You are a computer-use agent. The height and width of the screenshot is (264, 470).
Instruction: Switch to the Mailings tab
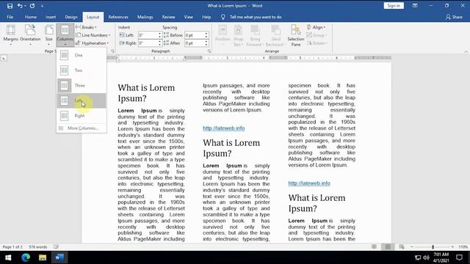145,17
